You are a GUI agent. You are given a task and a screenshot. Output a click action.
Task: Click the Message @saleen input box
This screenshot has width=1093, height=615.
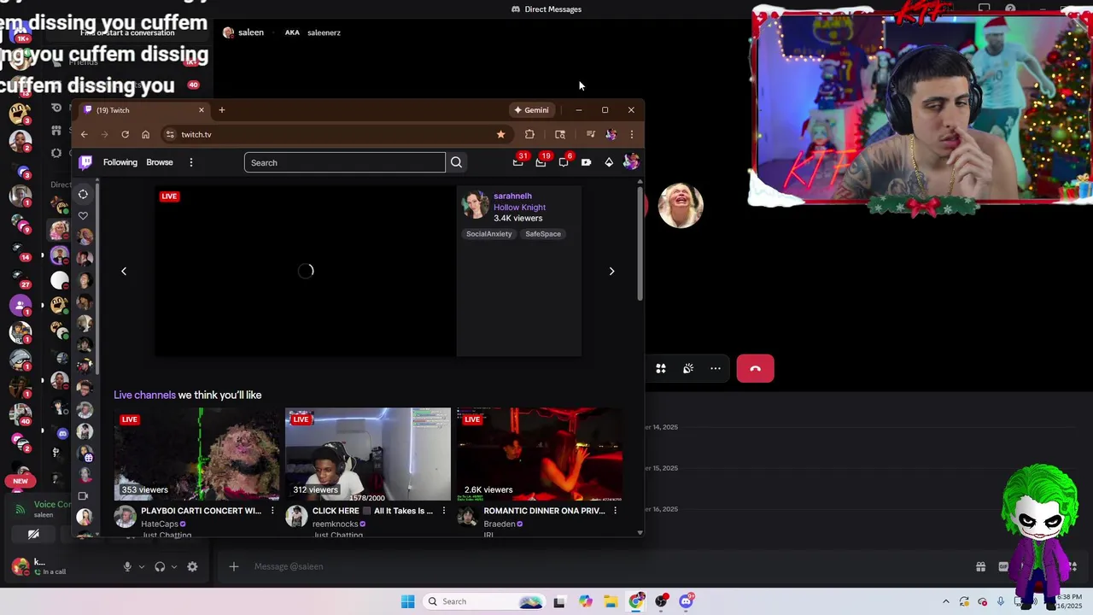tap(598, 566)
